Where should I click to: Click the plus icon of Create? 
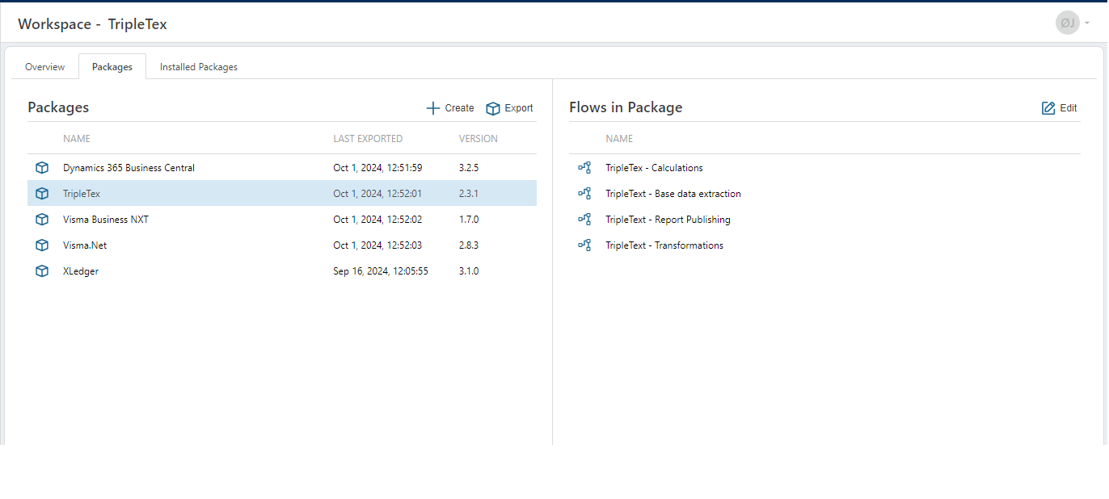pos(433,108)
